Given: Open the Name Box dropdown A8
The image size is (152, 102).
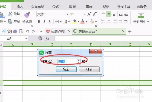Looking at the screenshot, I should 26,39.
